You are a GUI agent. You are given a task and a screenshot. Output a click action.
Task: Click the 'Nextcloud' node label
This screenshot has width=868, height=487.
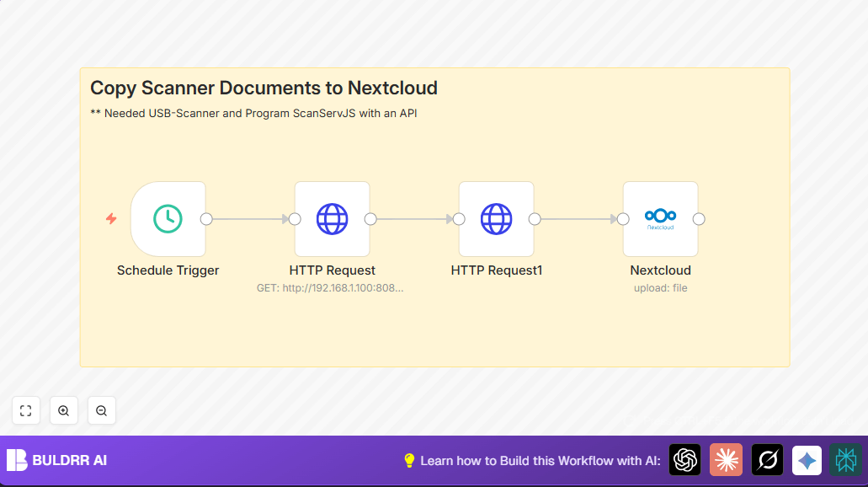(660, 270)
